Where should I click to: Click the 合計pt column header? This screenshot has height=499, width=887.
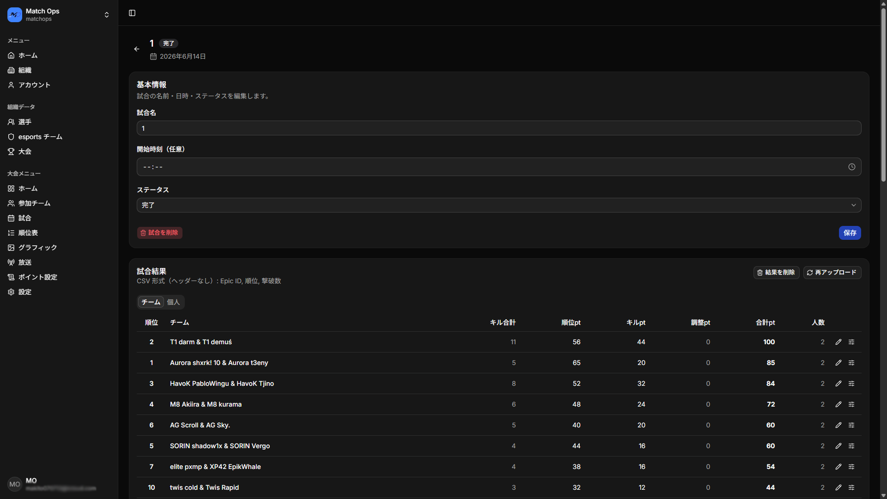pyautogui.click(x=765, y=323)
